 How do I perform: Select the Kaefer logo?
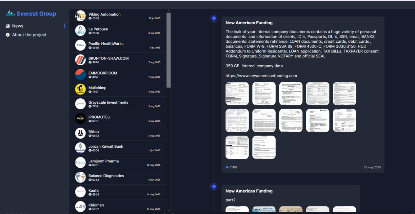tap(80, 192)
